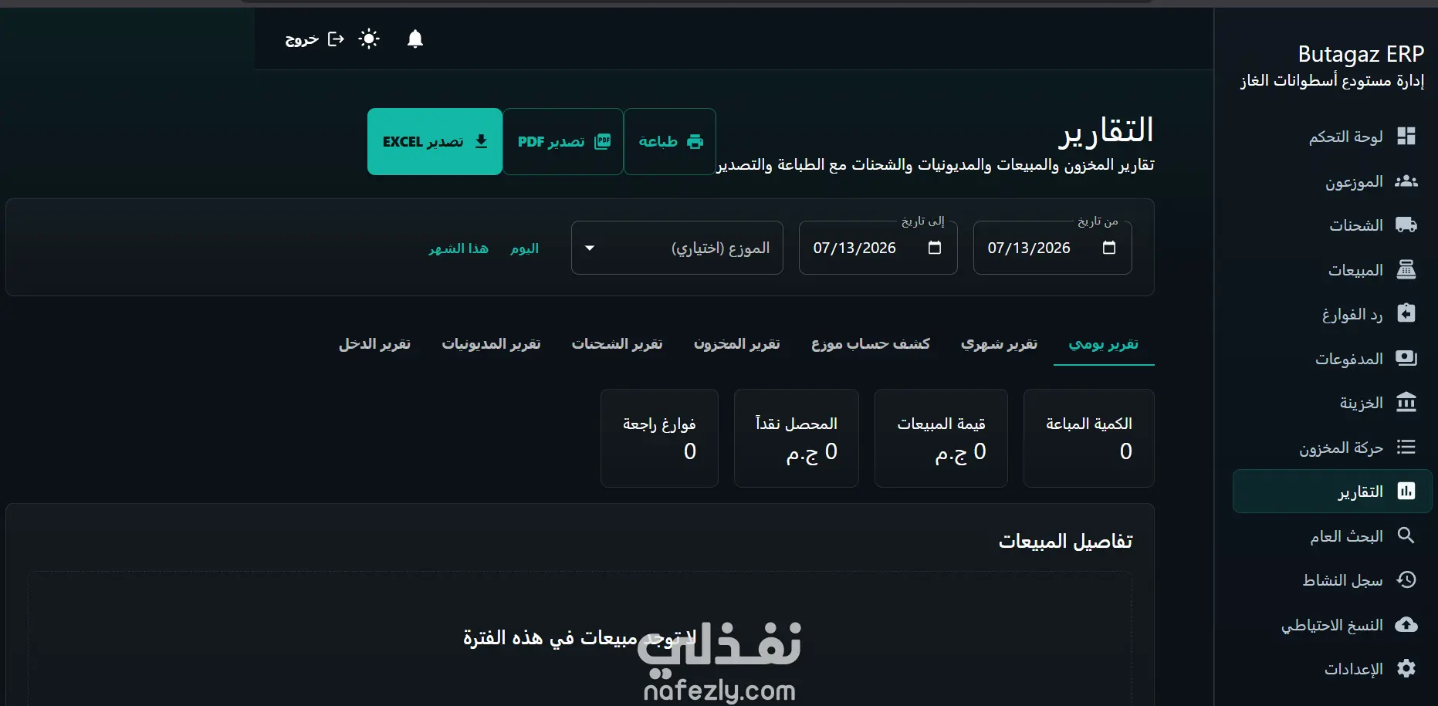The image size is (1438, 706).
Task: Open حركة المخزون in the sidebar
Action: pyautogui.click(x=1332, y=448)
